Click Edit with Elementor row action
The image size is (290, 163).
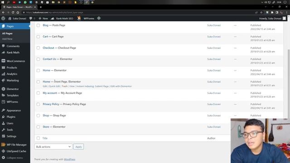pyautogui.click(x=121, y=86)
